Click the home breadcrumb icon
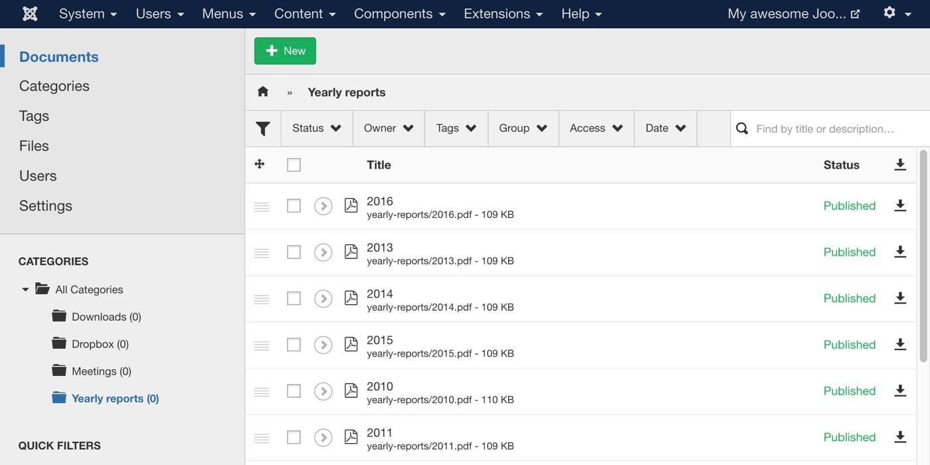Viewport: 930px width, 465px height. click(263, 92)
